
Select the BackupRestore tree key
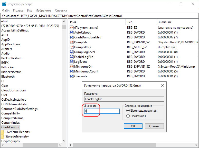[11, 58]
